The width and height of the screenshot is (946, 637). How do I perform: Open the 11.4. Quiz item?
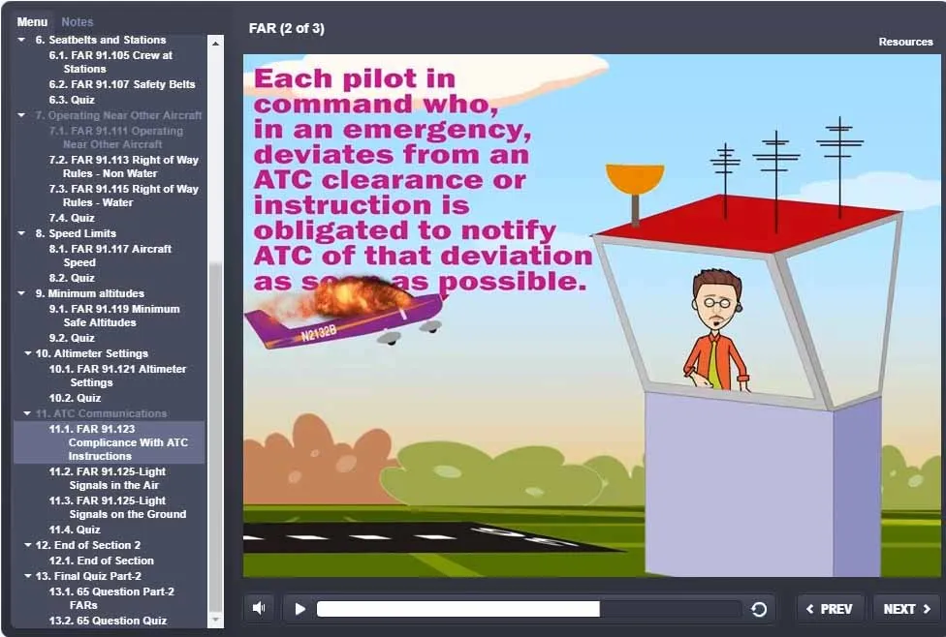coord(75,530)
